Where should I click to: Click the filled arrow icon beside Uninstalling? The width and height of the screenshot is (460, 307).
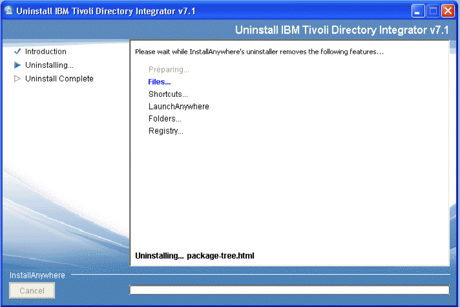coord(17,65)
